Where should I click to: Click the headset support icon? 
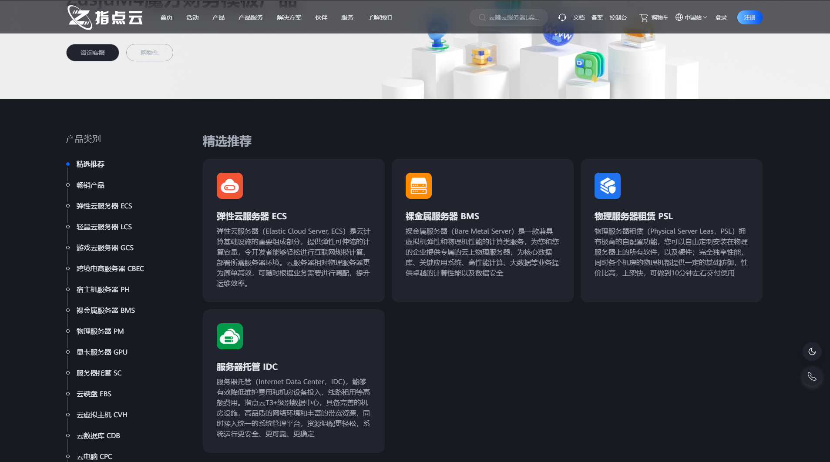tap(562, 17)
